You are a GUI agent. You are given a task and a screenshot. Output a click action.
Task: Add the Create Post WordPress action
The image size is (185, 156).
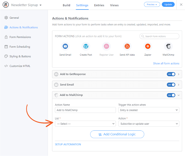point(86,46)
